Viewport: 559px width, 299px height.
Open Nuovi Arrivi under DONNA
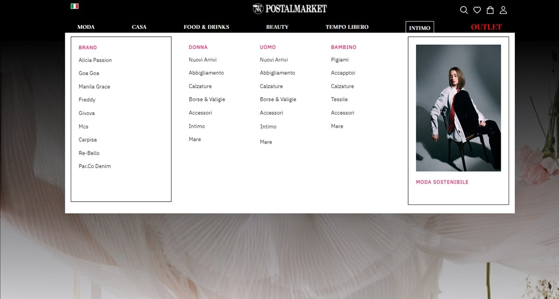[203, 60]
